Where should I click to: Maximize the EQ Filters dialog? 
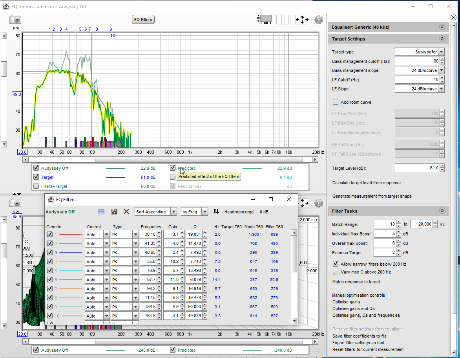[x=271, y=199]
